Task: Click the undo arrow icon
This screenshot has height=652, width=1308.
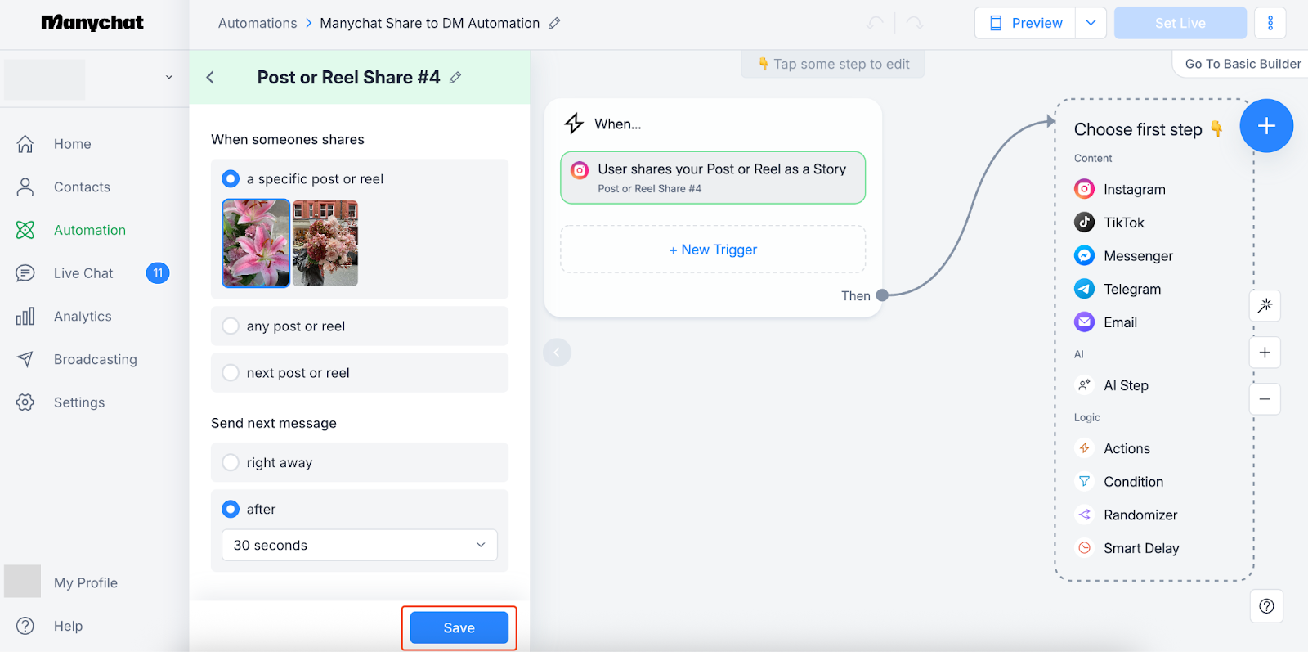Action: tap(876, 24)
